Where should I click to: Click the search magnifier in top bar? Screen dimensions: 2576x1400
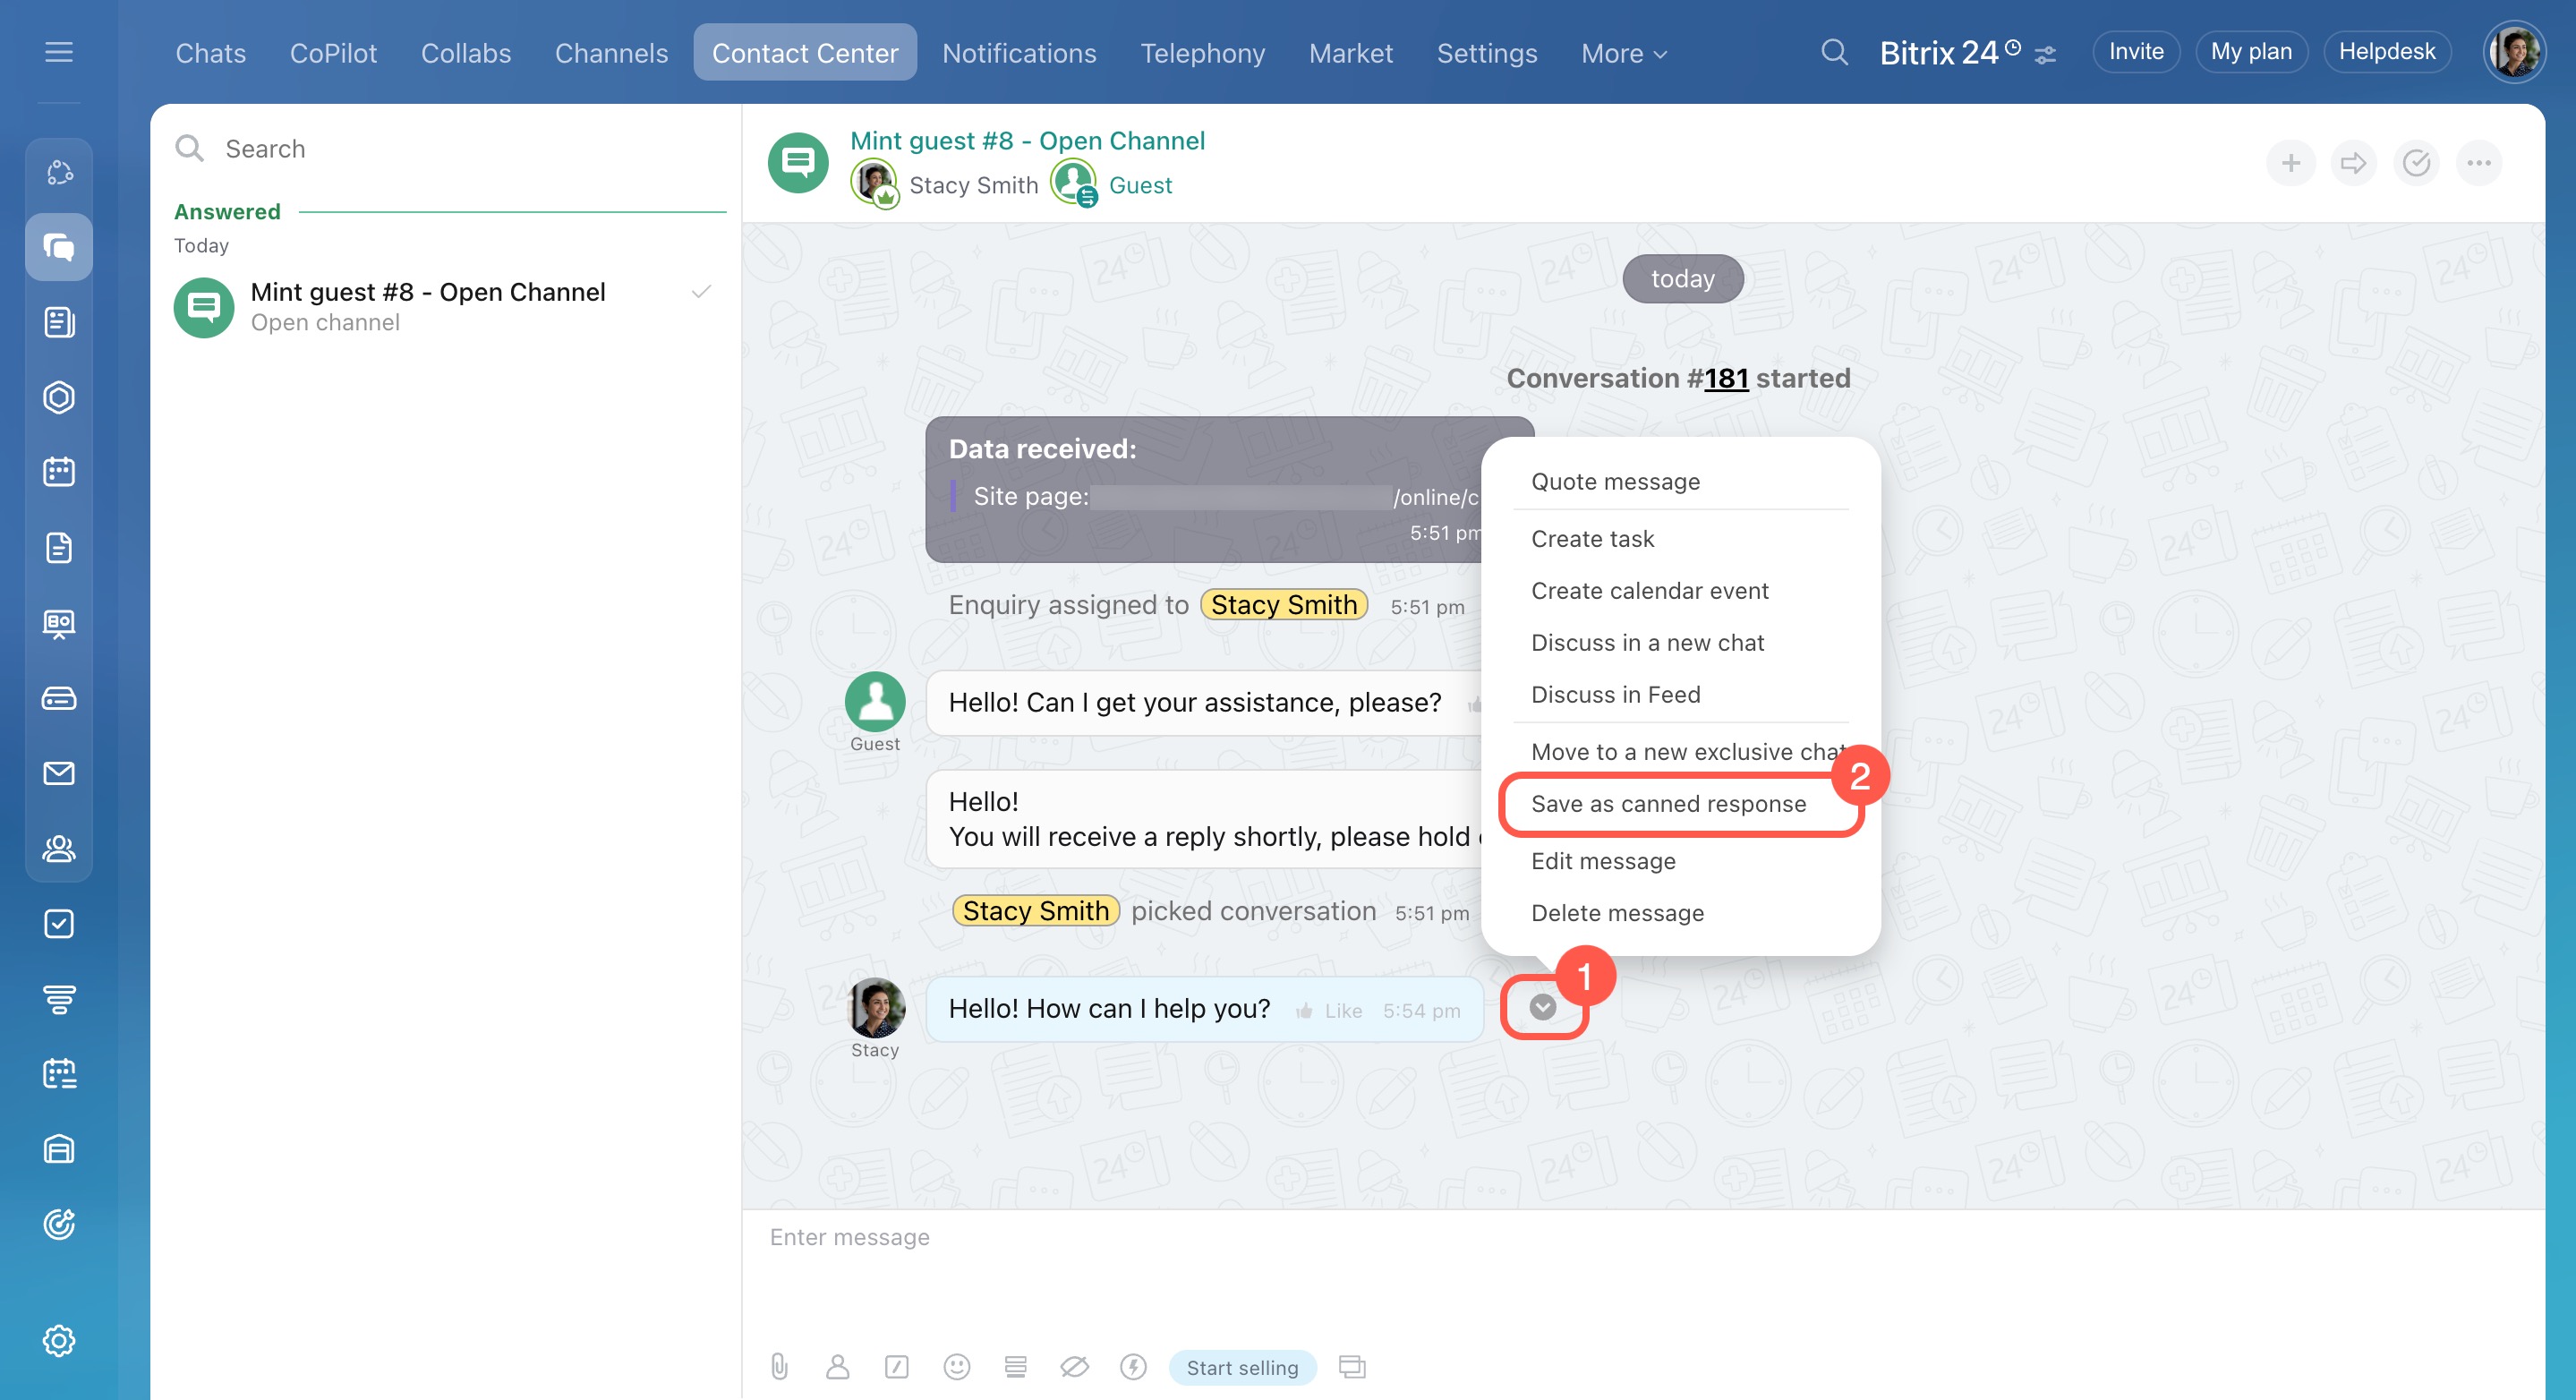pyautogui.click(x=1834, y=52)
